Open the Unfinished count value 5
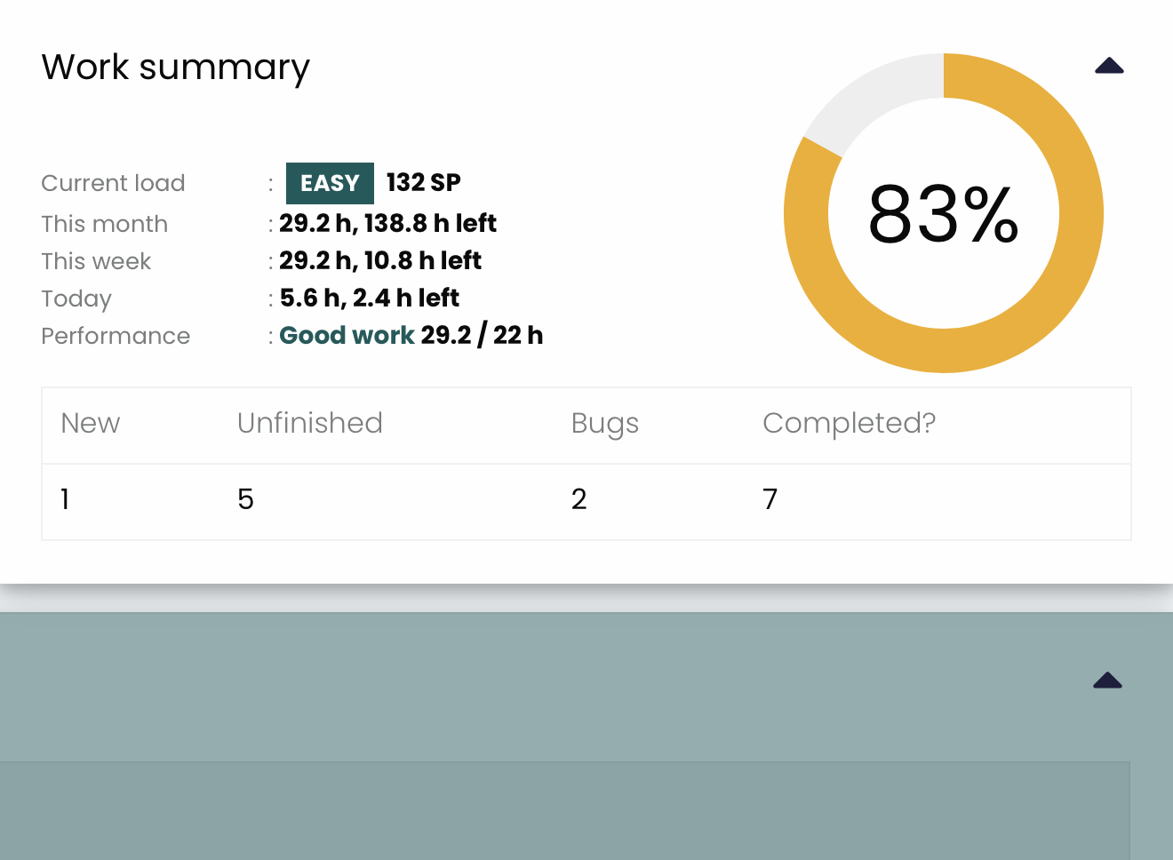Screen dimensions: 1173x860 246,499
